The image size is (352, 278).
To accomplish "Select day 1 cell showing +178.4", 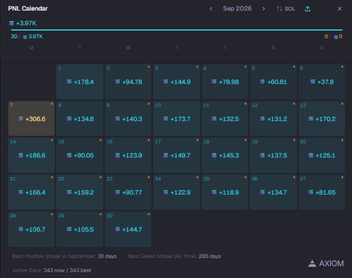I will point(80,82).
